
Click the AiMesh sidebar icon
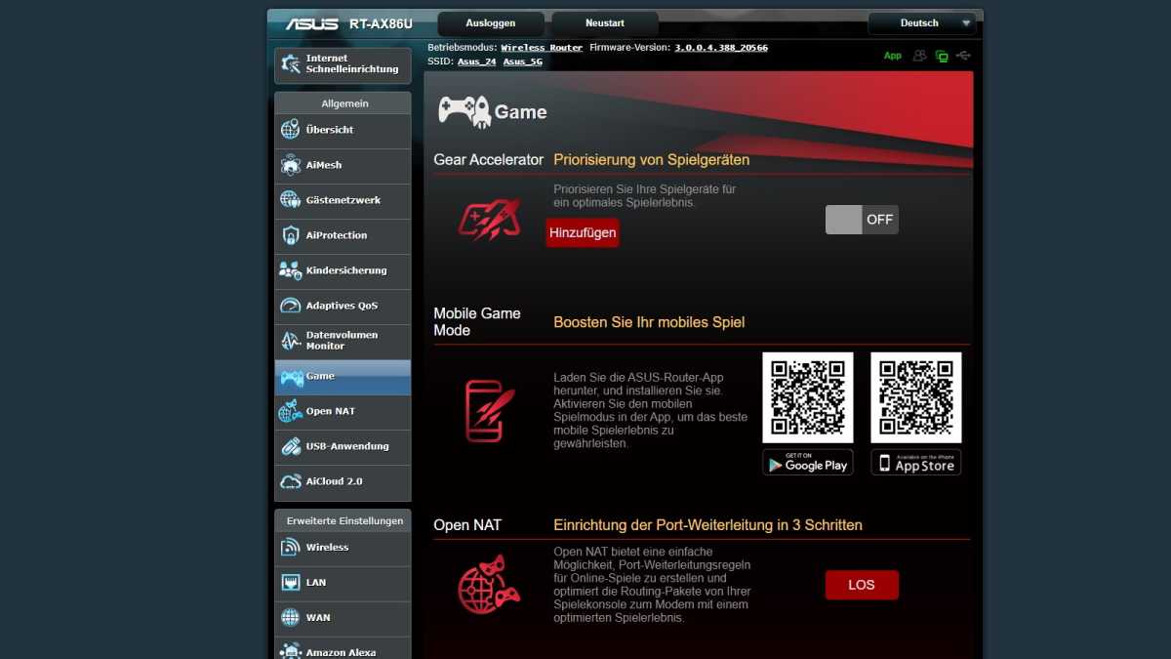pyautogui.click(x=290, y=165)
